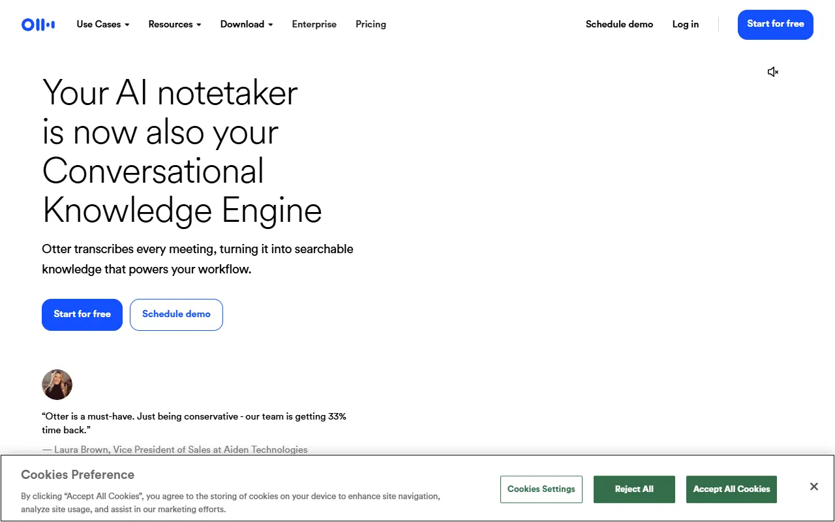Click the outlined Schedule demo button
The image size is (835, 522).
point(176,315)
